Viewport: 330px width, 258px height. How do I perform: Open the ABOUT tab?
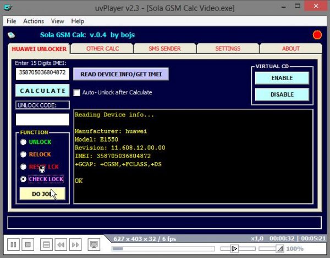(290, 48)
